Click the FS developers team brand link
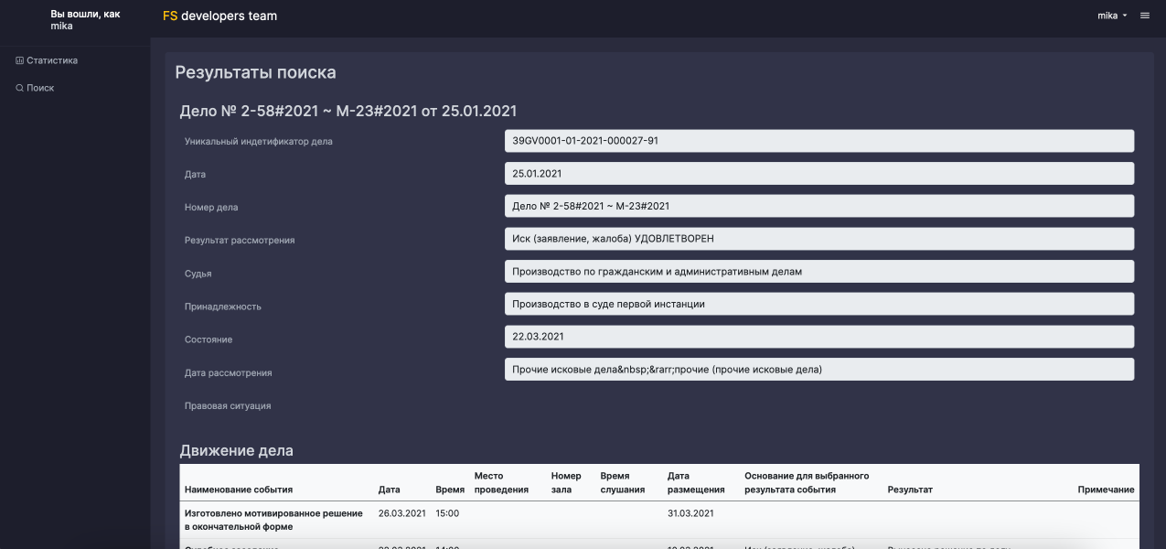 219,16
